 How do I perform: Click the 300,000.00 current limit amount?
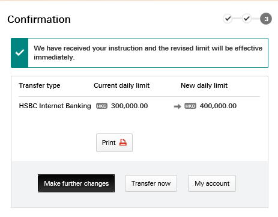click(130, 106)
